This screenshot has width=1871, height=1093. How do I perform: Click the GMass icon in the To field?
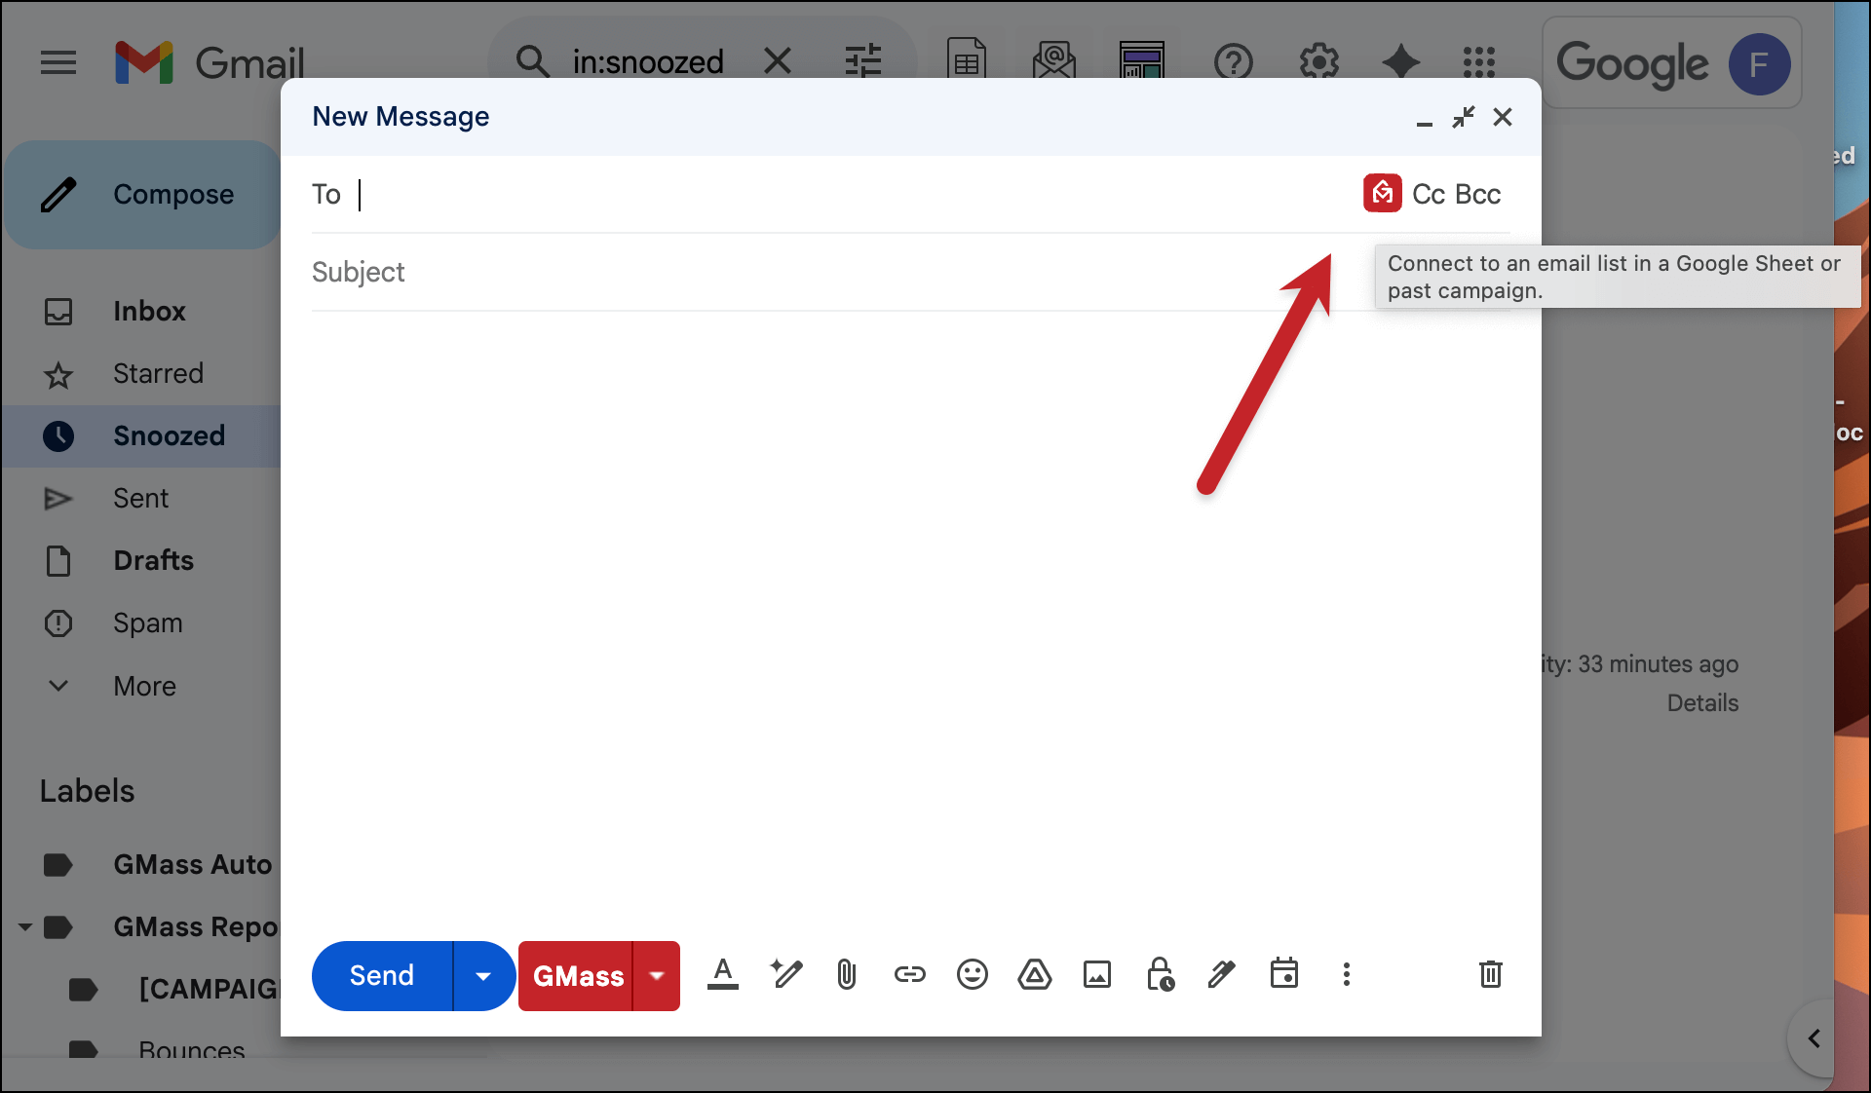pyautogui.click(x=1382, y=193)
